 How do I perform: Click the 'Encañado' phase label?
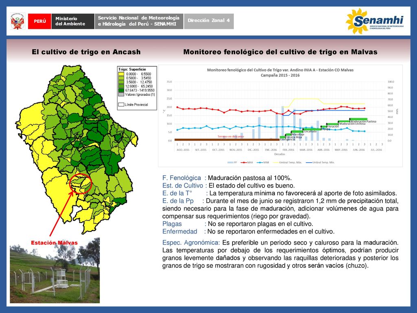310,132
